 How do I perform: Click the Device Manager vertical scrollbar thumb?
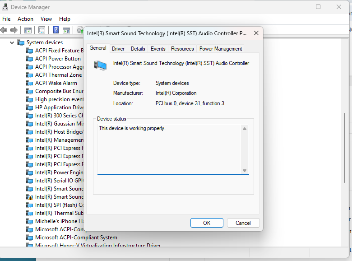pyautogui.click(x=345, y=148)
